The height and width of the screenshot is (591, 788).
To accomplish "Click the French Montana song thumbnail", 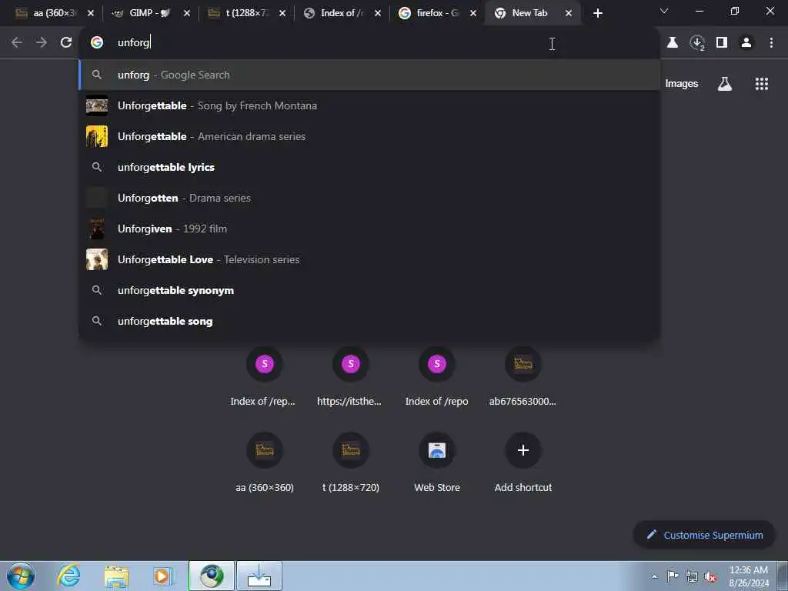I will [x=97, y=105].
